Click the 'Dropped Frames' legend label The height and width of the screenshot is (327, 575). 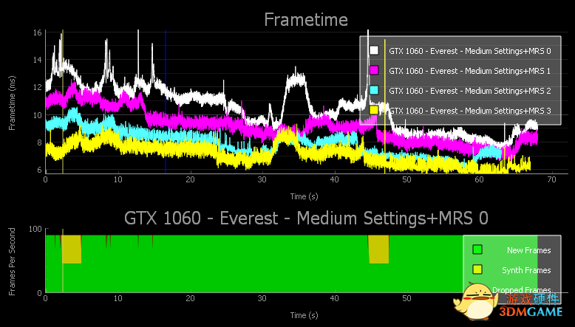pyautogui.click(x=522, y=290)
